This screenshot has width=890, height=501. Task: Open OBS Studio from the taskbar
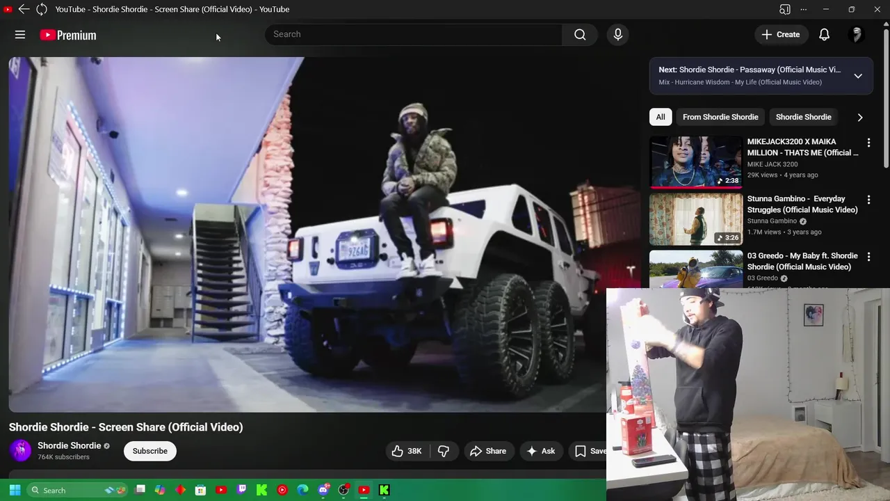click(343, 490)
